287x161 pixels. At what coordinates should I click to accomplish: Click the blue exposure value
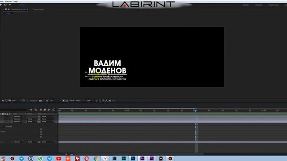click(113, 101)
